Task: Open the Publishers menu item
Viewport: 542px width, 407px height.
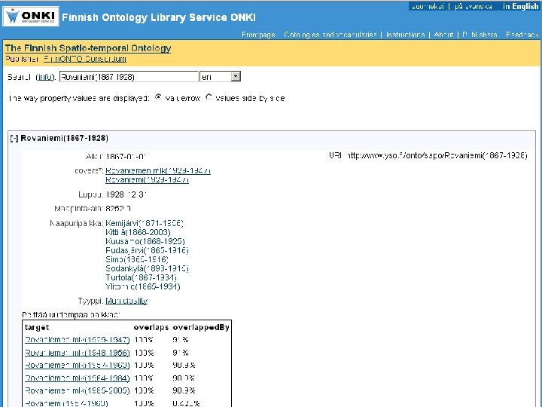Action: [x=480, y=35]
